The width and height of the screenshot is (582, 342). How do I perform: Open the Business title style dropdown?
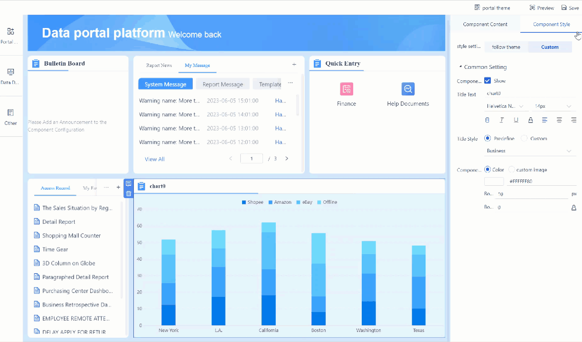tap(529, 151)
